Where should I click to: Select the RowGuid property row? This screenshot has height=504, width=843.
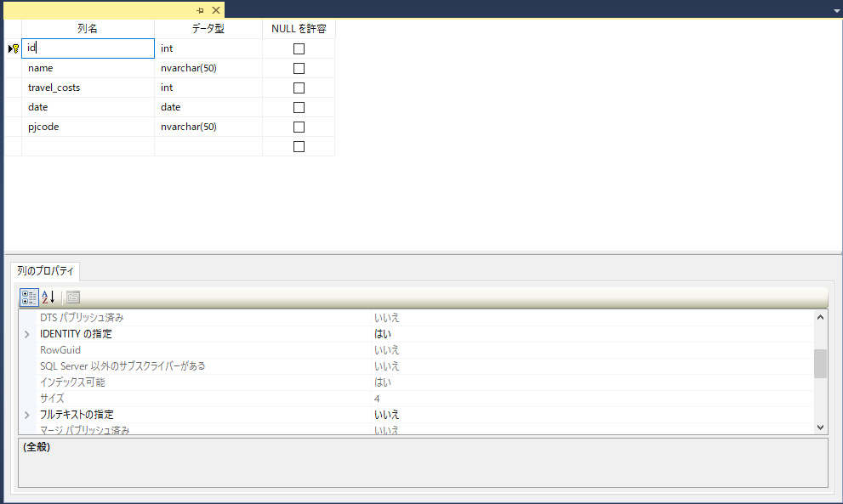(x=416, y=350)
